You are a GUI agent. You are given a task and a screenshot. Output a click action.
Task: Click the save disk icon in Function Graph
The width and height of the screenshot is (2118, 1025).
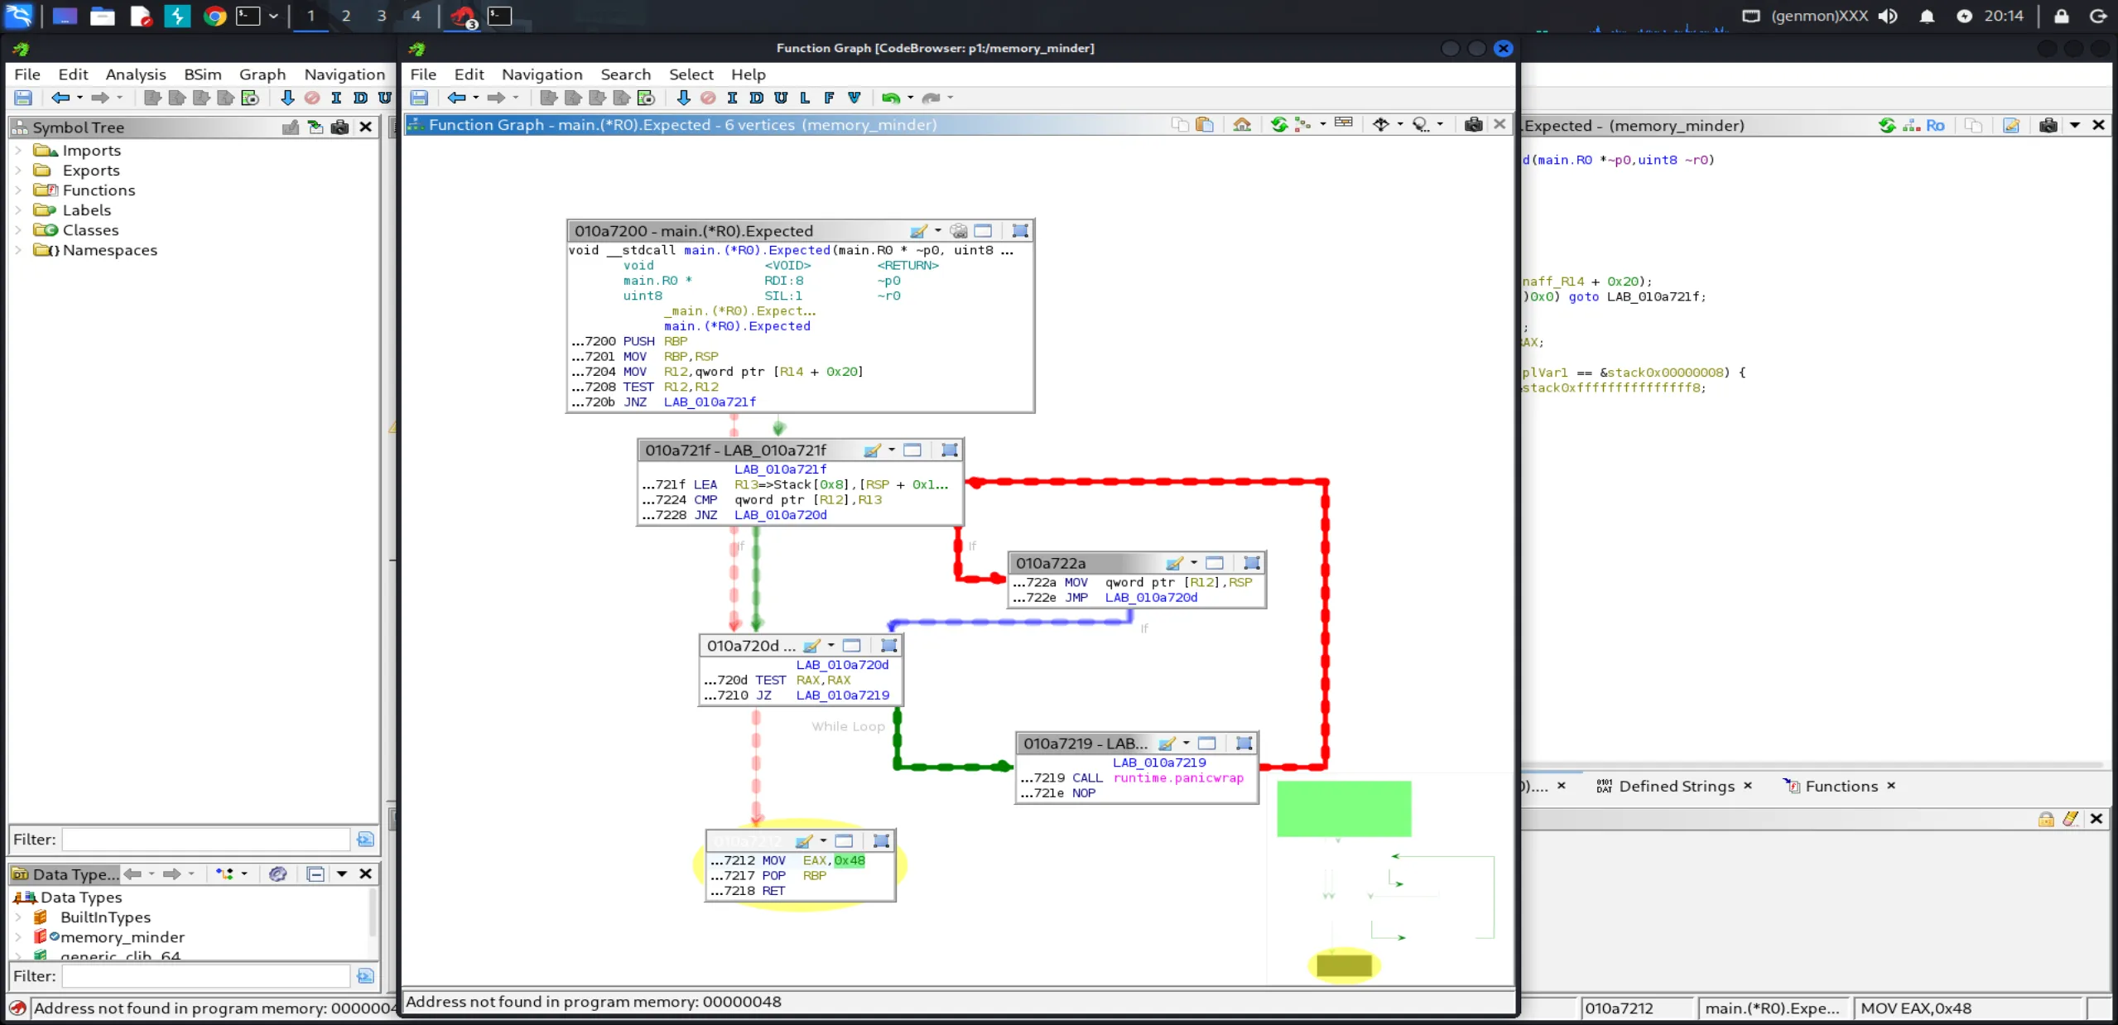click(420, 98)
